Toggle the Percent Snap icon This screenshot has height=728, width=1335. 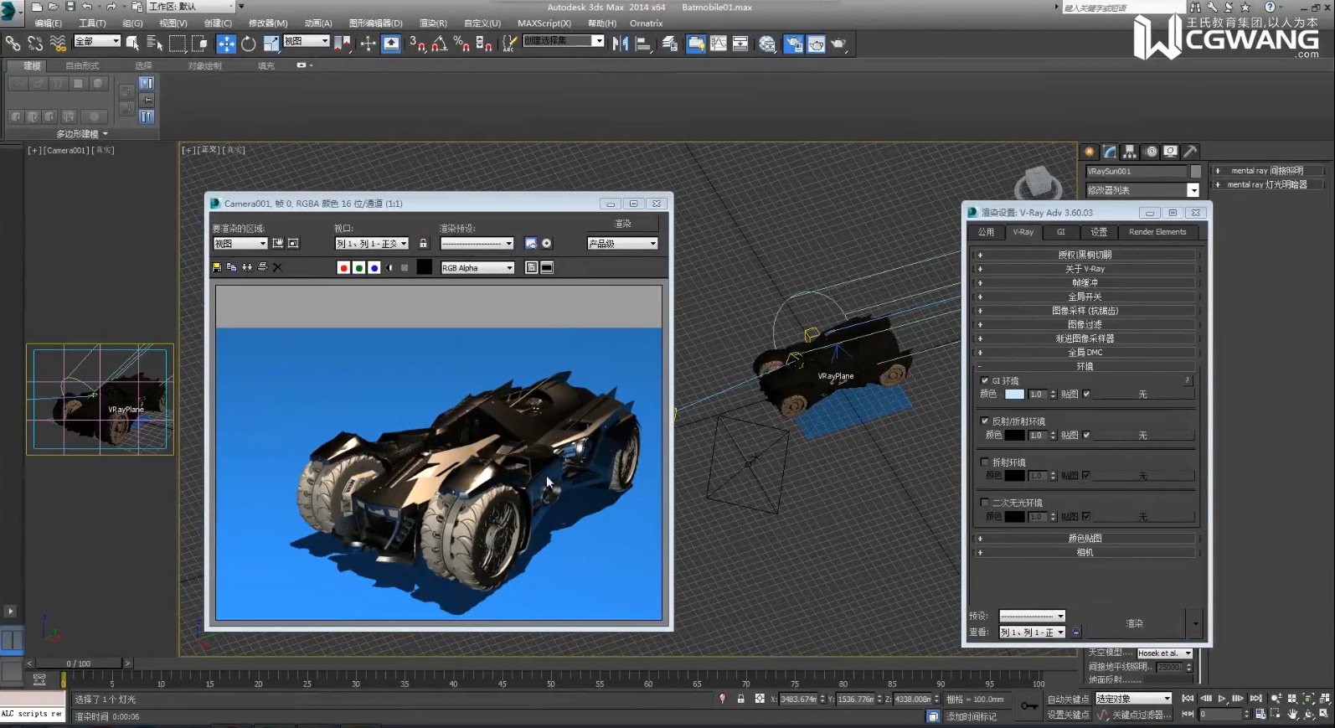[461, 44]
